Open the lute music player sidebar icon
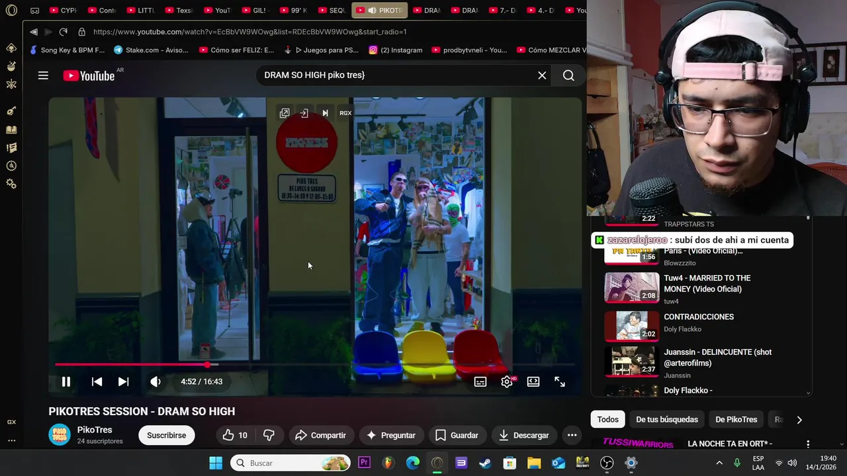 pyautogui.click(x=11, y=111)
